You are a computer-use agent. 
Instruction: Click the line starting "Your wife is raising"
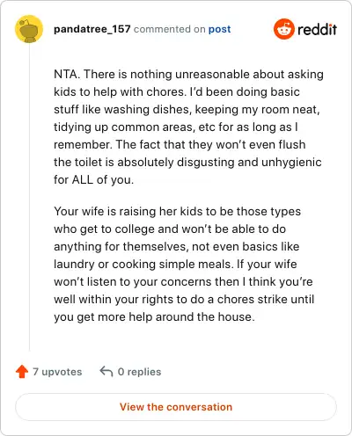point(177,212)
